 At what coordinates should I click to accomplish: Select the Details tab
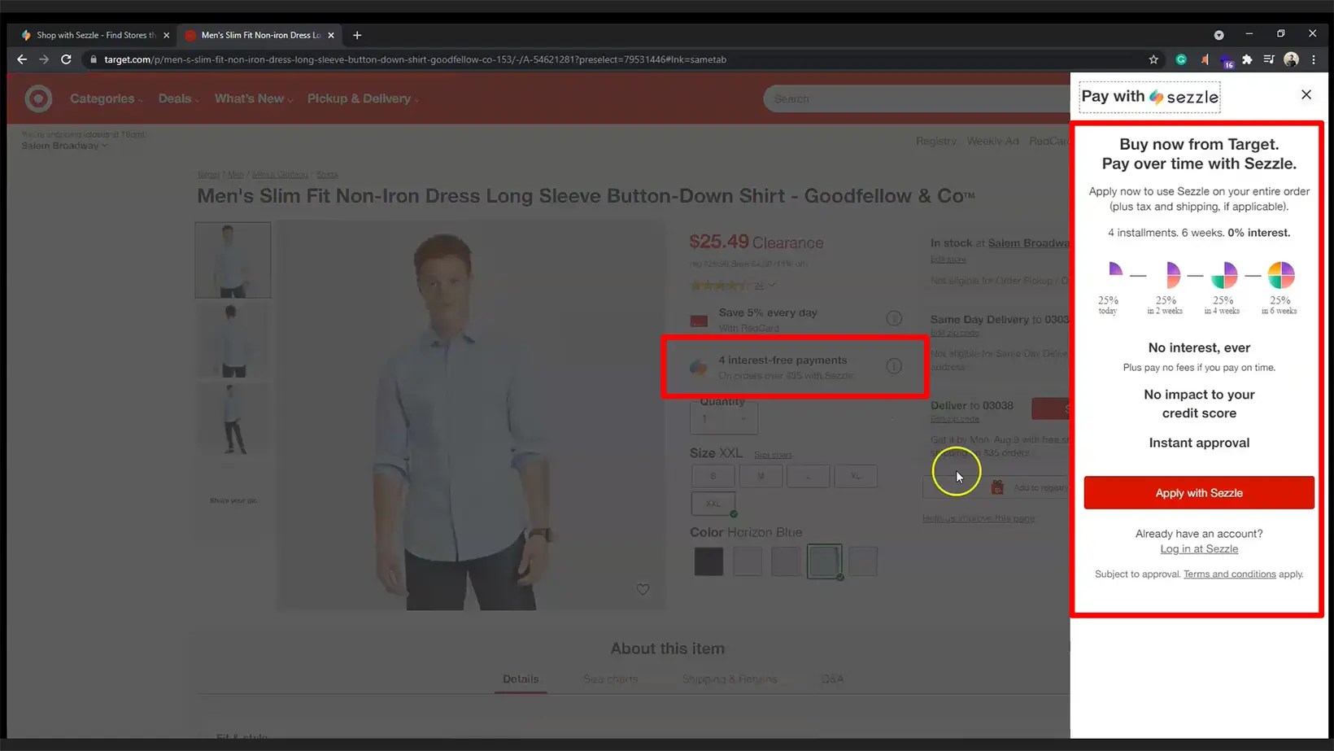[x=521, y=679]
